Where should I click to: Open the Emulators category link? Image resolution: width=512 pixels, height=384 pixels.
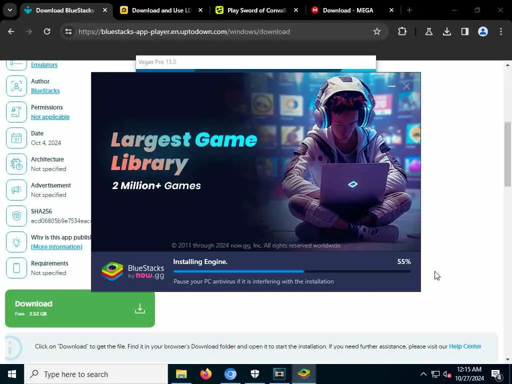pyautogui.click(x=44, y=64)
